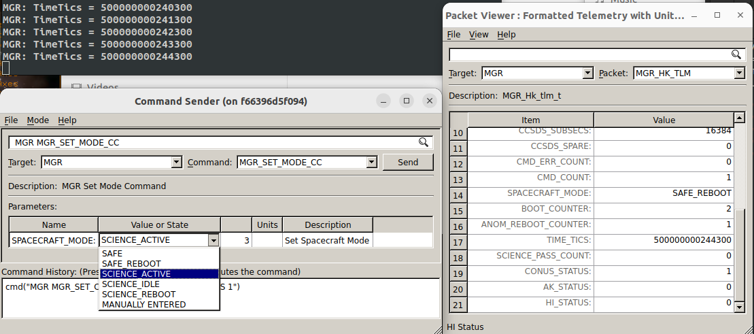This screenshot has width=754, height=334.
Task: Open the File menu in Packet Viewer
Action: 454,34
